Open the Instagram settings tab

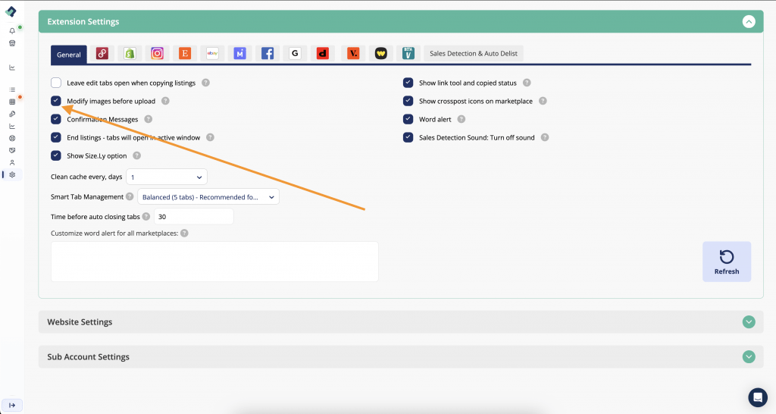(158, 54)
